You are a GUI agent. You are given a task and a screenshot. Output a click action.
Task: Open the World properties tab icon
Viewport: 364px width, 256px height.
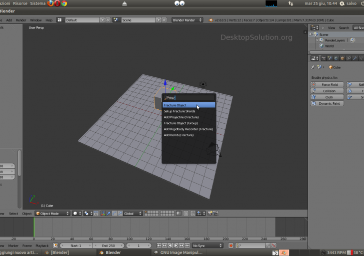tap(336, 59)
